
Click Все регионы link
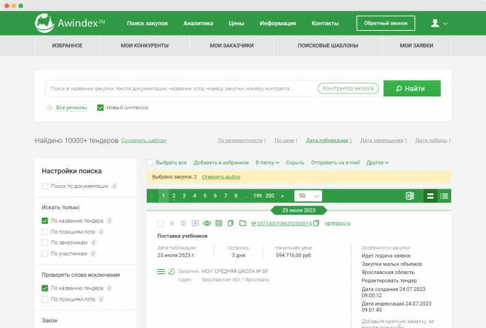(x=72, y=108)
